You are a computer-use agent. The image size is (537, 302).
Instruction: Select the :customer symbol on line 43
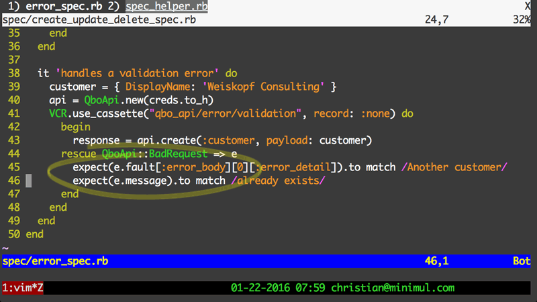(228, 140)
